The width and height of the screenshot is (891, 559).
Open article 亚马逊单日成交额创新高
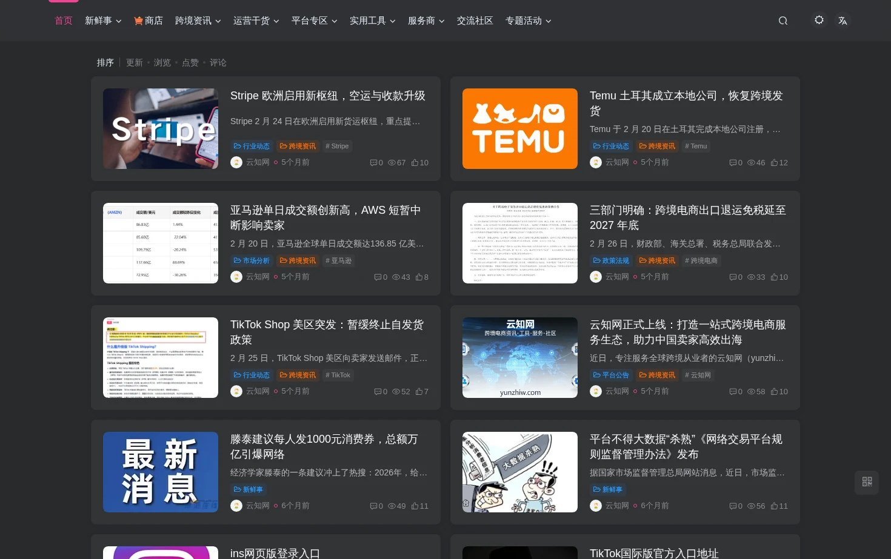pos(325,217)
